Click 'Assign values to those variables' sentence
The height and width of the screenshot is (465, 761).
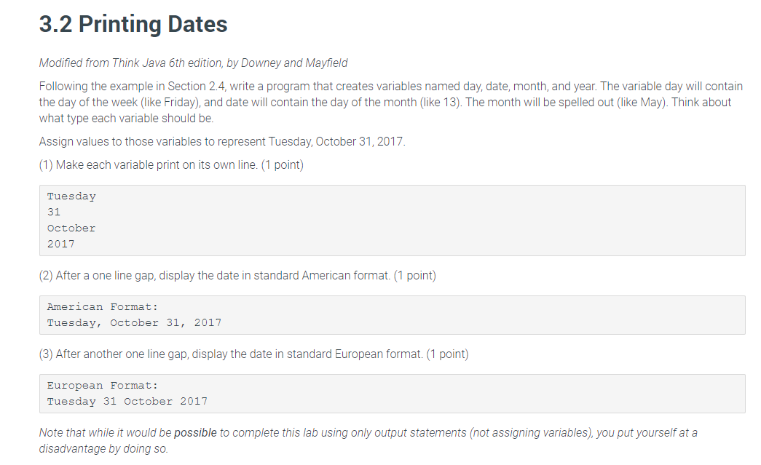pyautogui.click(x=222, y=142)
